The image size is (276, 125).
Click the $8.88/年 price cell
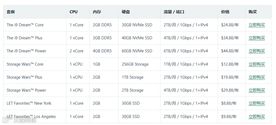coord(229,103)
